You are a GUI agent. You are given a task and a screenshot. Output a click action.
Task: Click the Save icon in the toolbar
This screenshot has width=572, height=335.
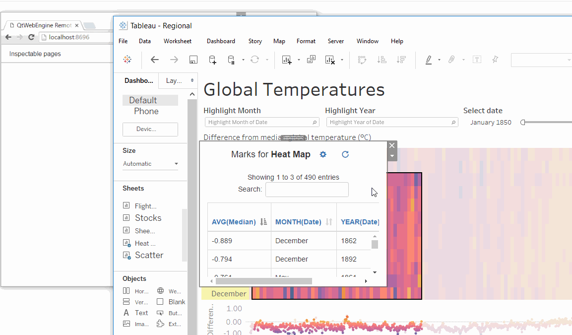pyautogui.click(x=193, y=60)
